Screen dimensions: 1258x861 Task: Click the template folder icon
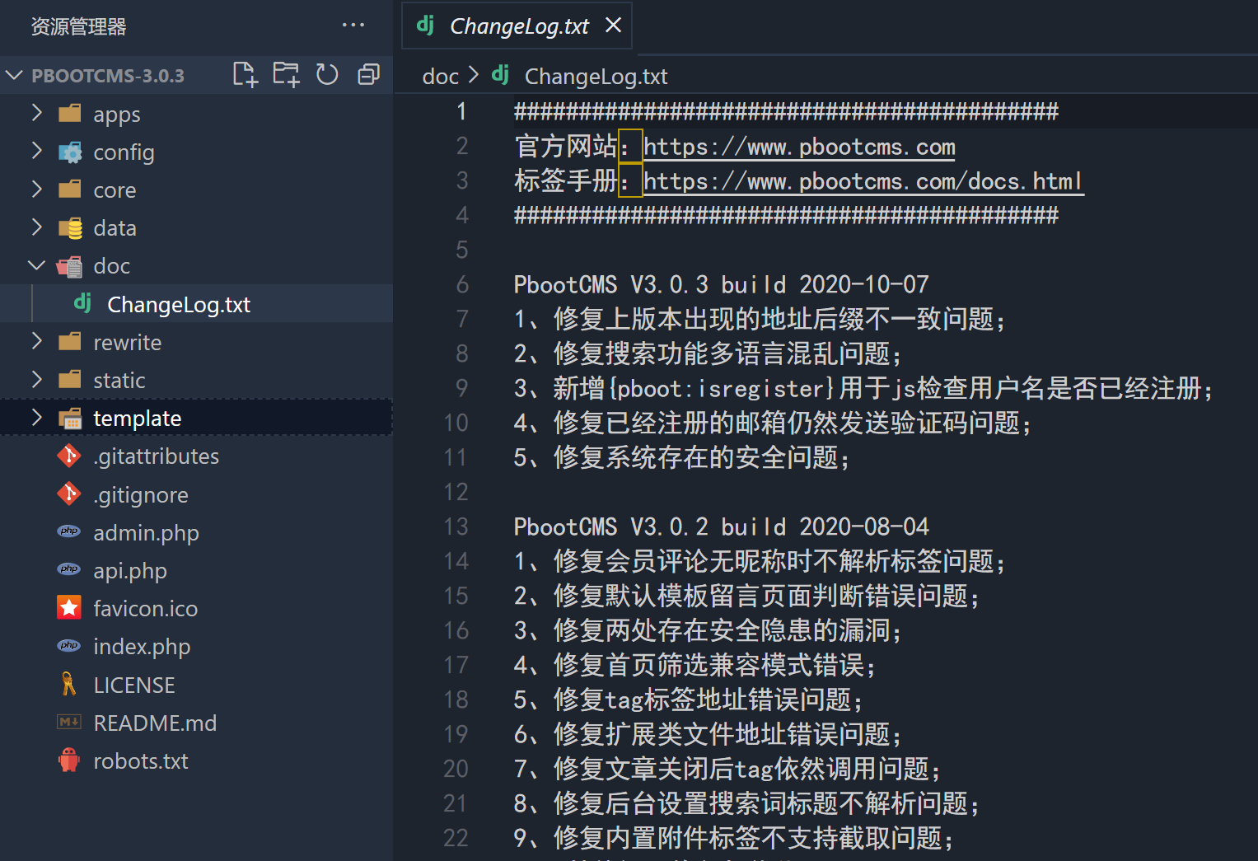point(70,419)
